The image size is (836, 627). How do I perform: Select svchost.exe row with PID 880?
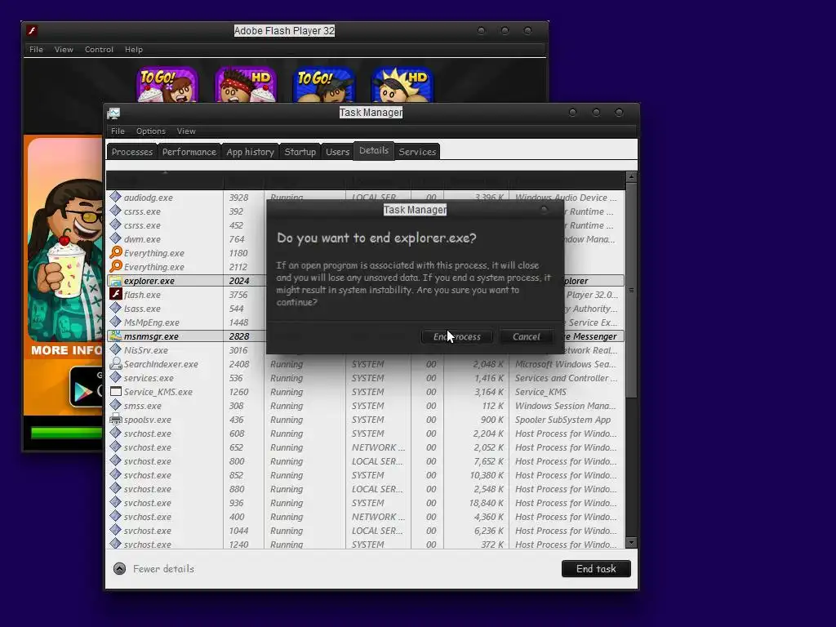[365, 489]
